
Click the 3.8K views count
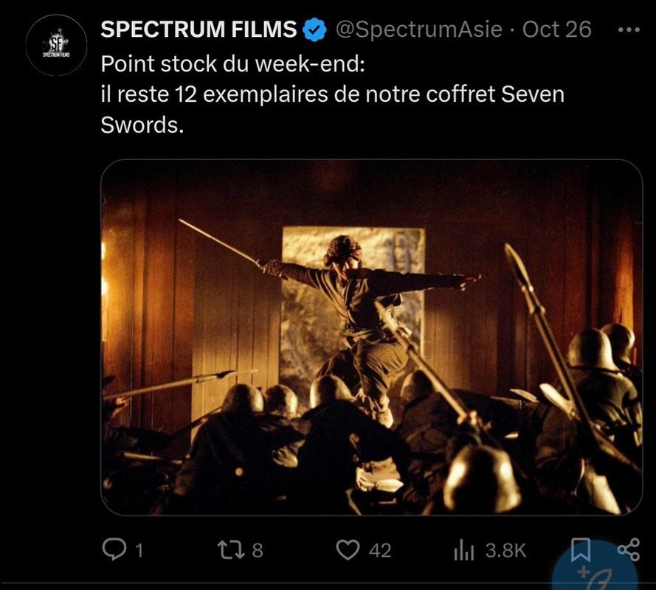[x=505, y=551]
